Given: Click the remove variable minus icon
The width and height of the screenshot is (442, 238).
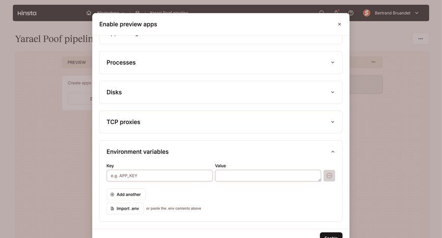Looking at the screenshot, I should coord(329,176).
